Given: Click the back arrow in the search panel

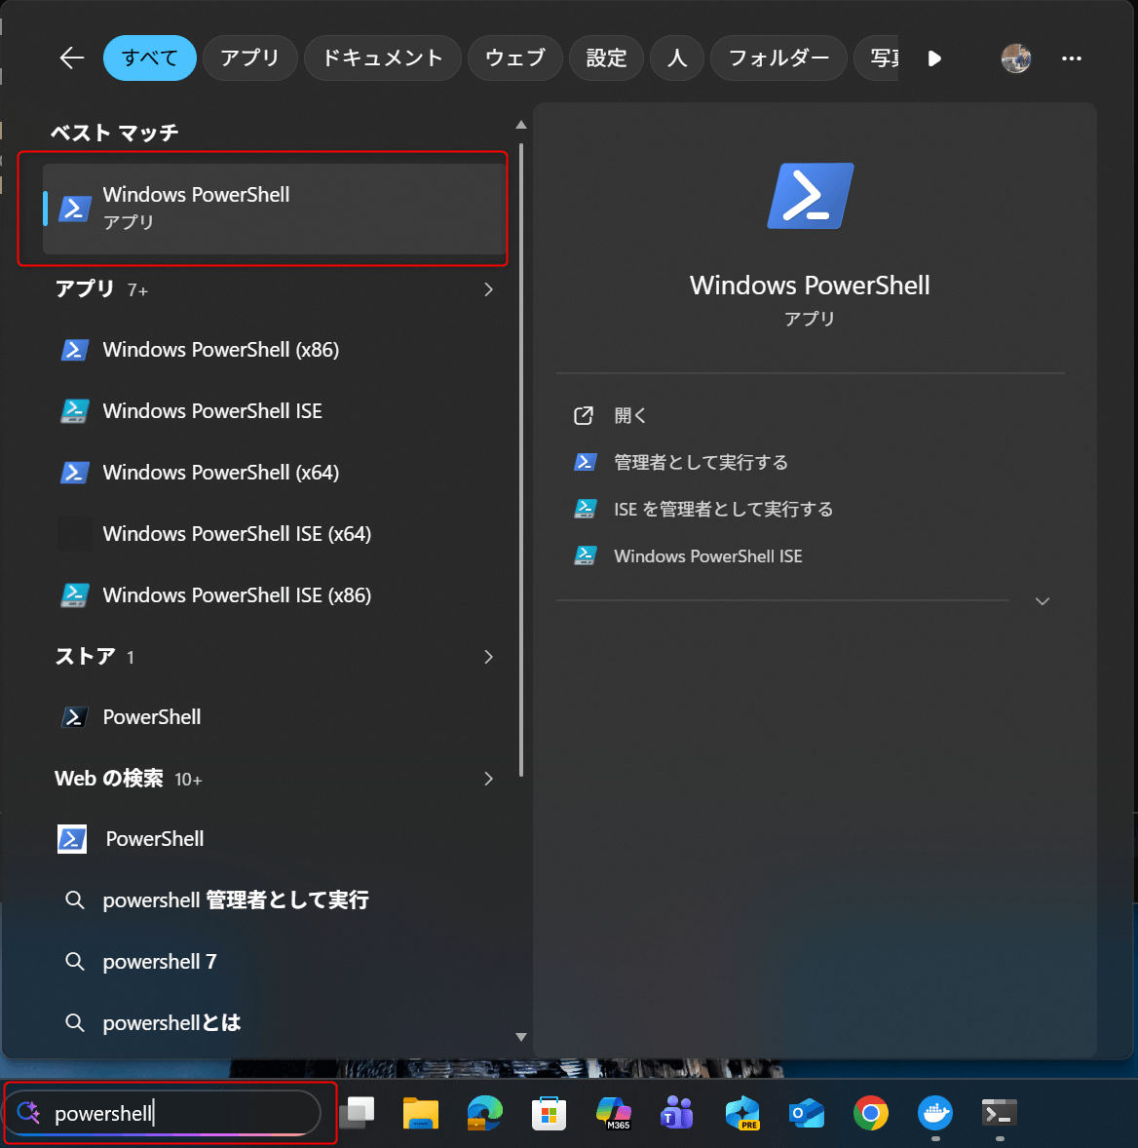Looking at the screenshot, I should point(72,57).
